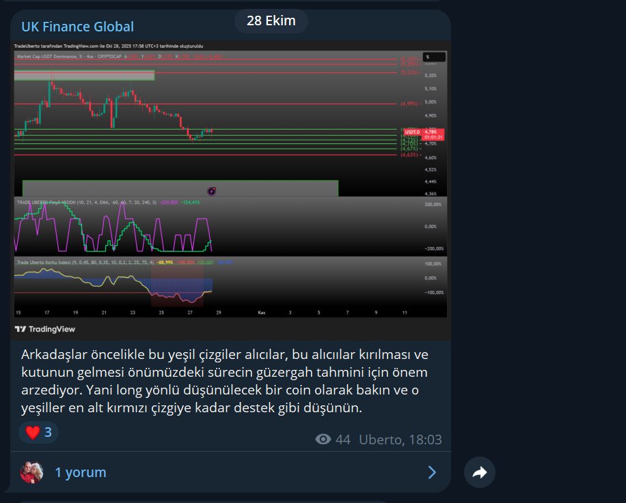Click the heart reaction with 3 likes
626x503 pixels.
pyautogui.click(x=39, y=432)
